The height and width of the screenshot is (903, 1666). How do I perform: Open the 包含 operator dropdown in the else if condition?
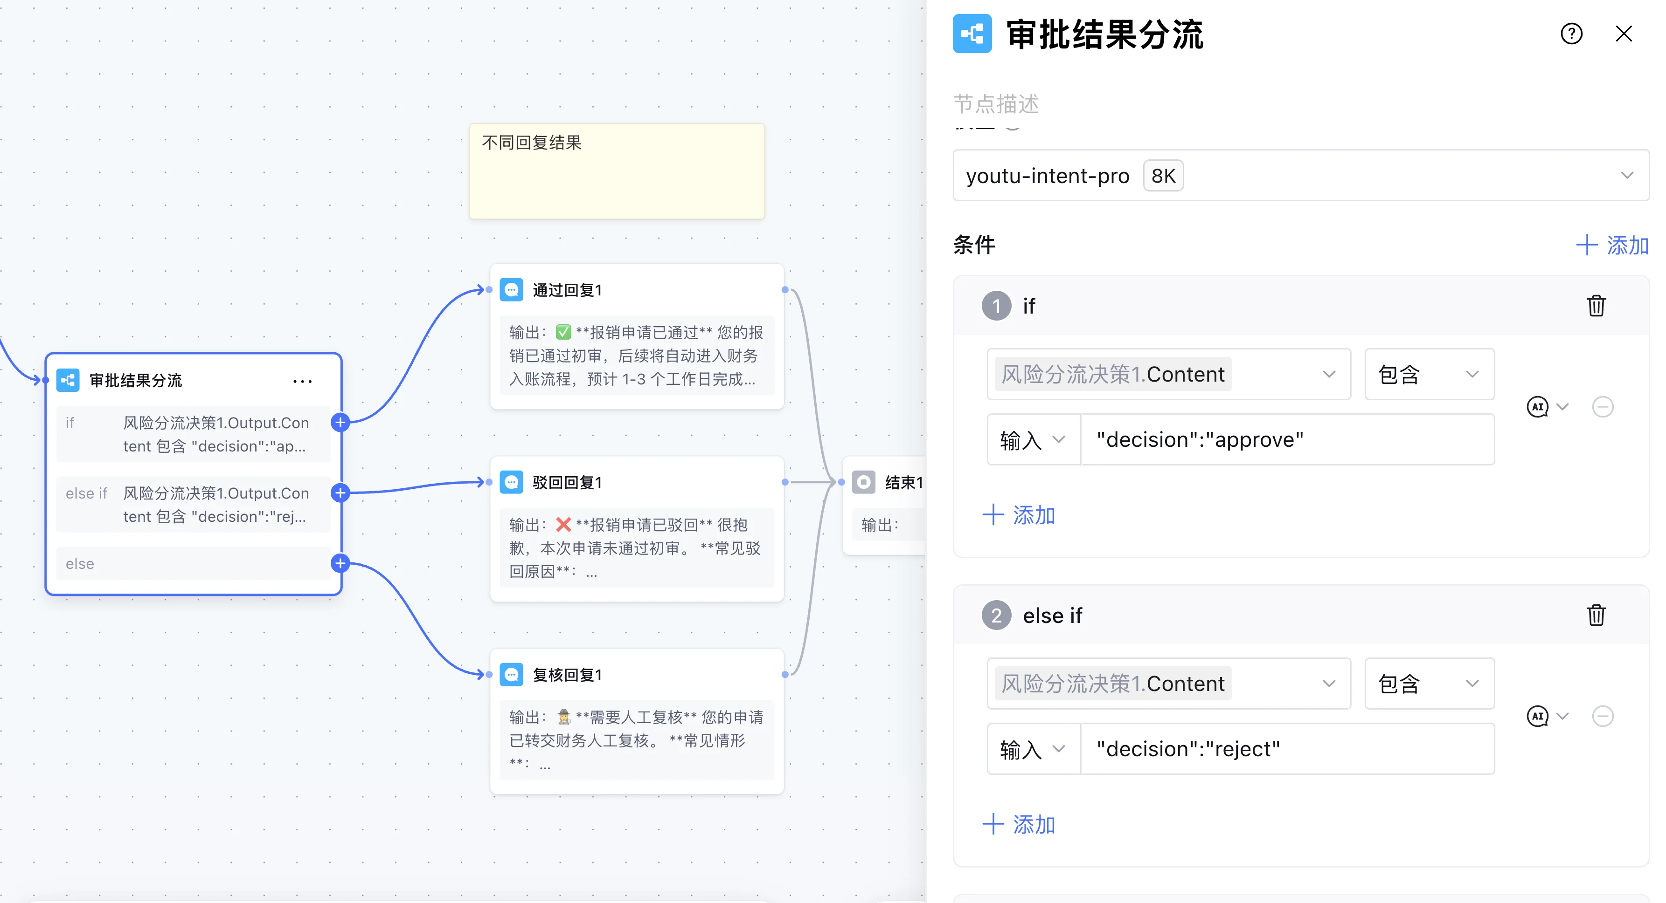1429,684
